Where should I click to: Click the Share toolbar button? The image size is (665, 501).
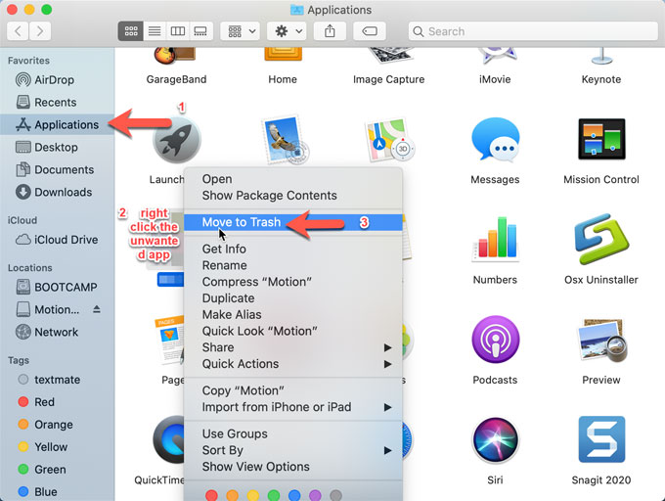[x=330, y=31]
